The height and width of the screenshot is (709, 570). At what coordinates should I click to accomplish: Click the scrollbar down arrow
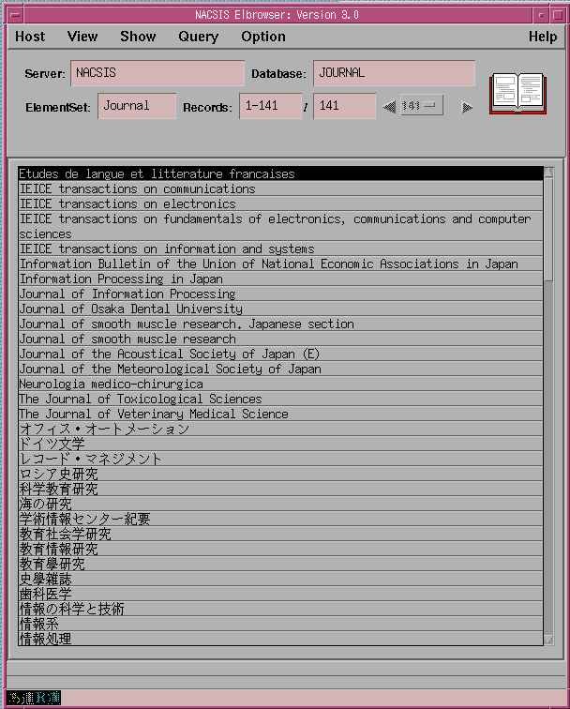548,640
